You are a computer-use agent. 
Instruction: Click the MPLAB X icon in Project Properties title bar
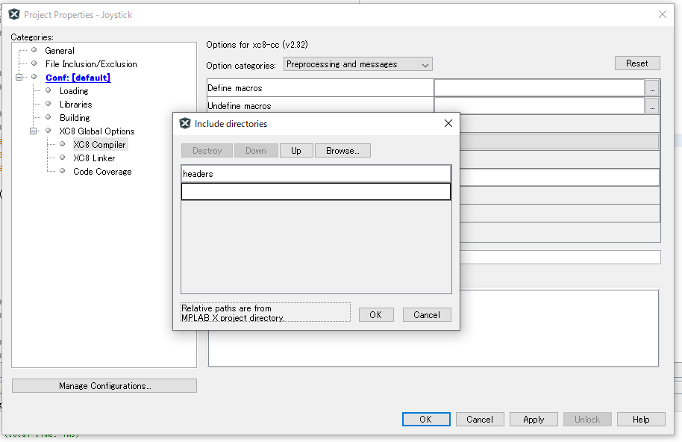pos(14,14)
